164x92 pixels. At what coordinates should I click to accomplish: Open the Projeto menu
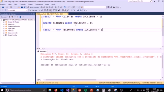[30, 4]
